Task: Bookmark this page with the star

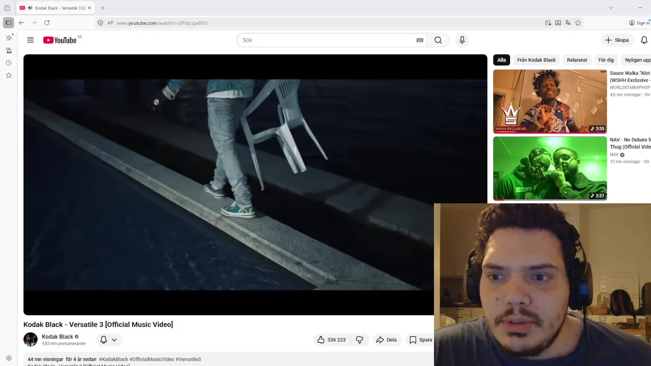Action: [x=578, y=23]
